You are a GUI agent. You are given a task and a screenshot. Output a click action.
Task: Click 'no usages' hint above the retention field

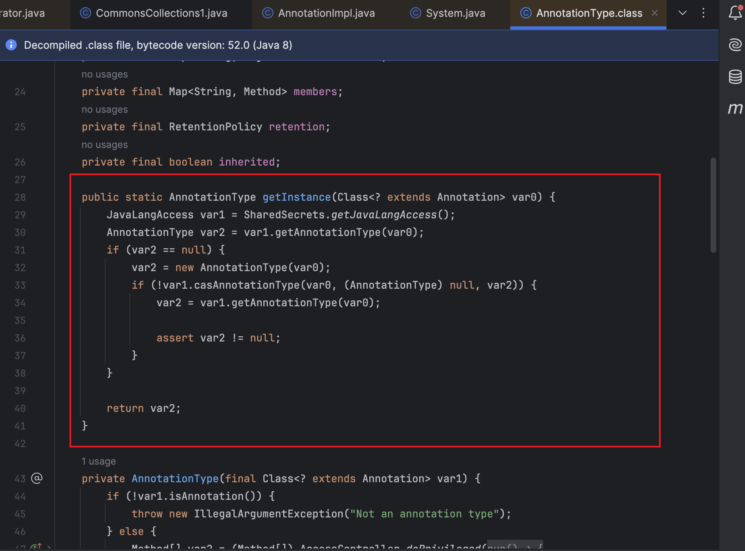coord(105,110)
